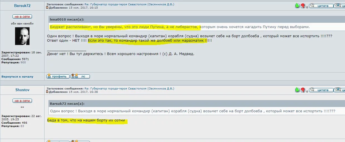Open the topic title link in Barsuk72's post
Viewport: 345px width, 142px height.
coord(129,4)
